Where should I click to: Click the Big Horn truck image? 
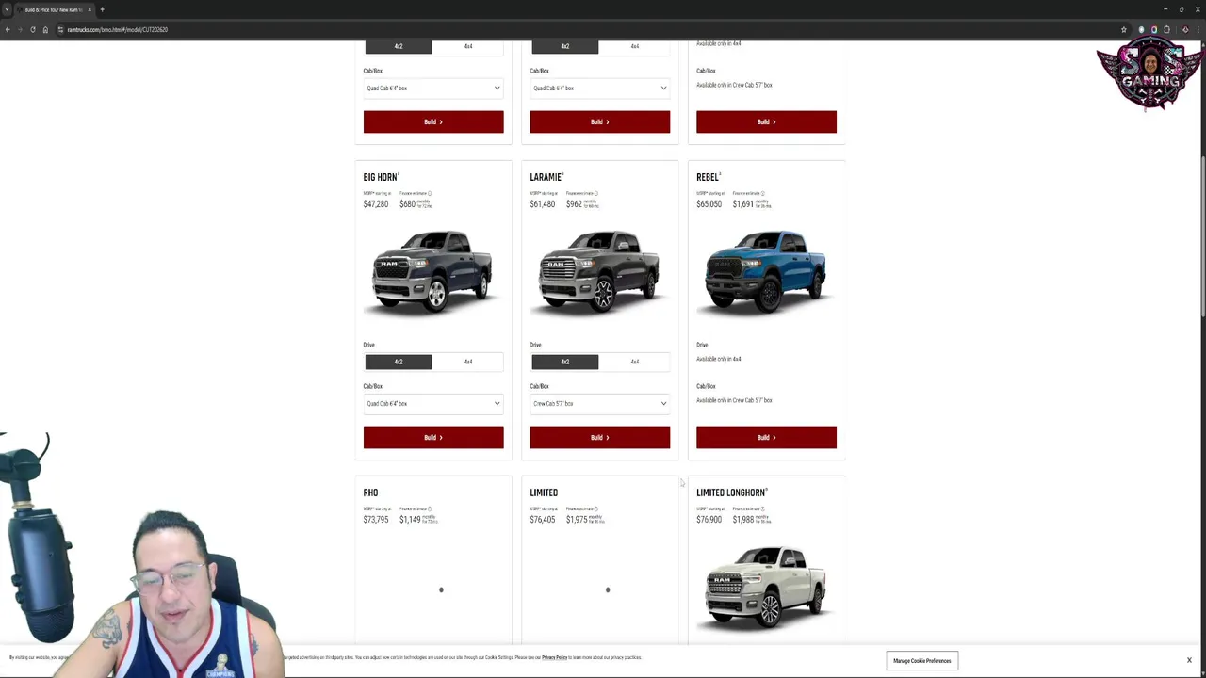[432, 271]
